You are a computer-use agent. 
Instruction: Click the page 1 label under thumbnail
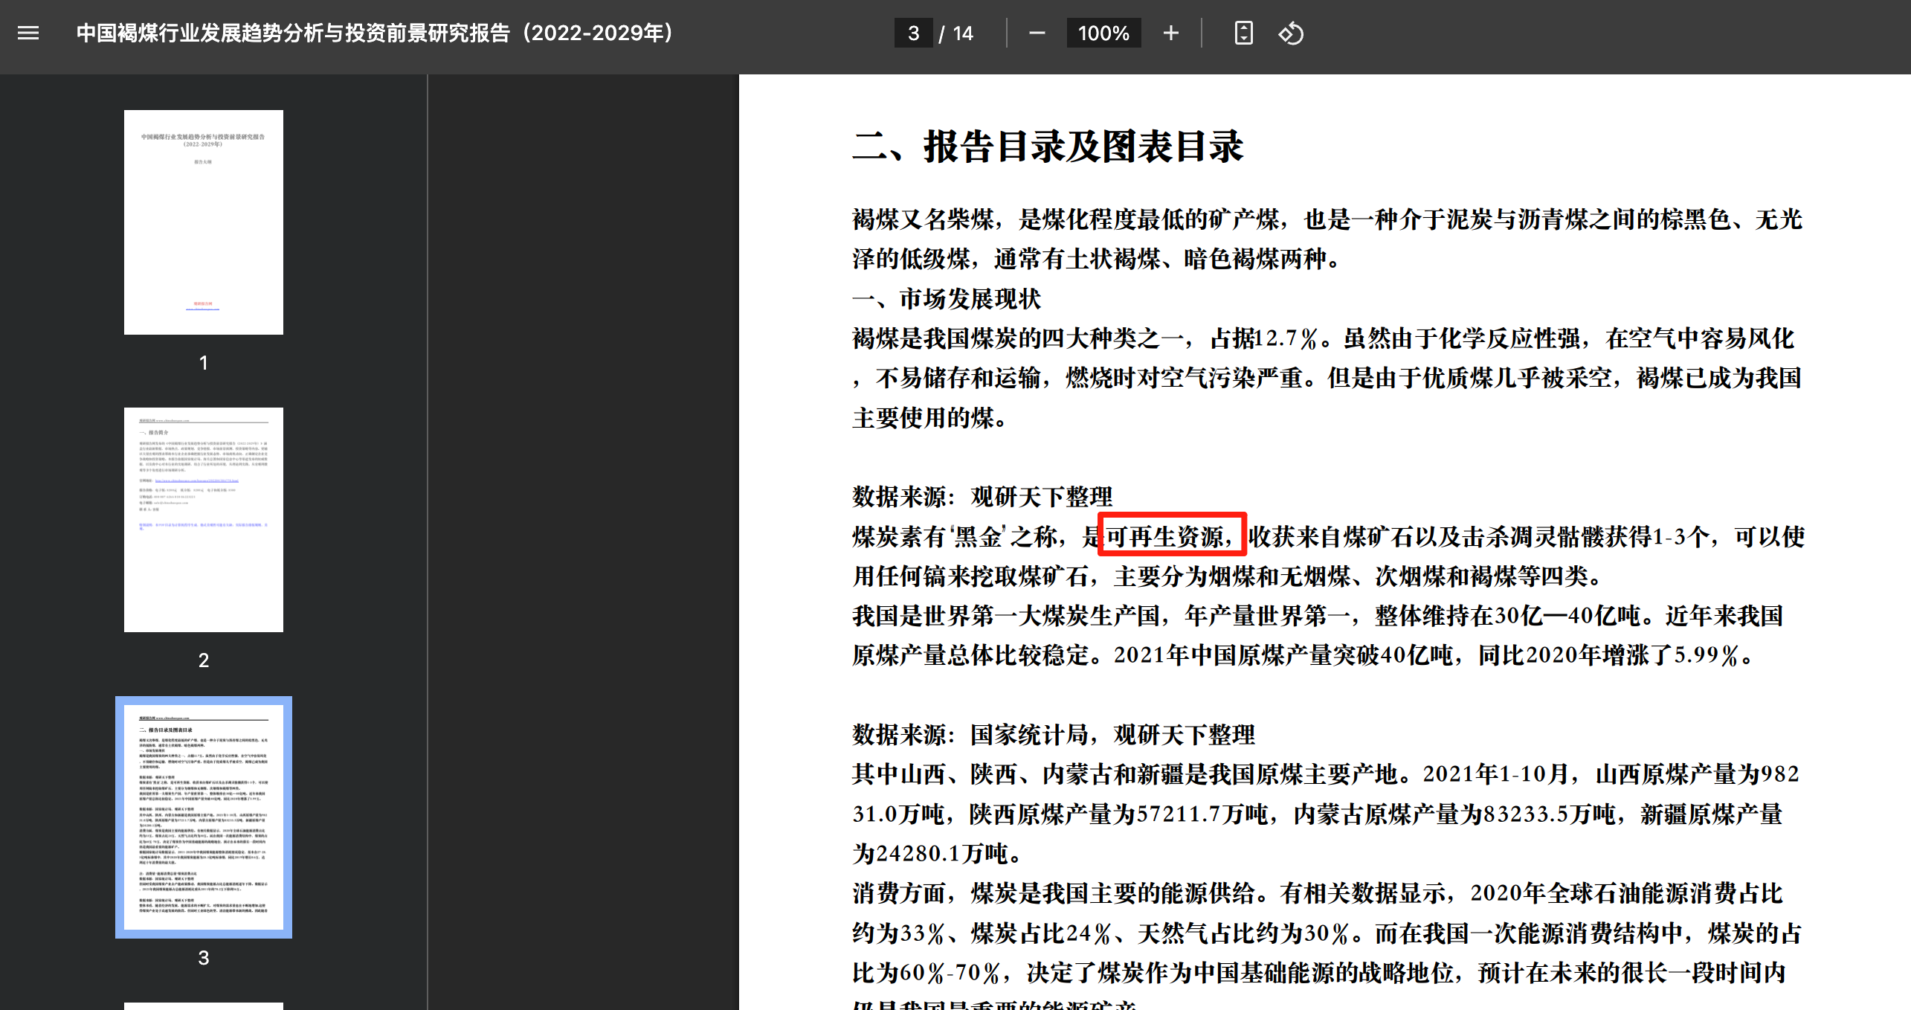(203, 362)
